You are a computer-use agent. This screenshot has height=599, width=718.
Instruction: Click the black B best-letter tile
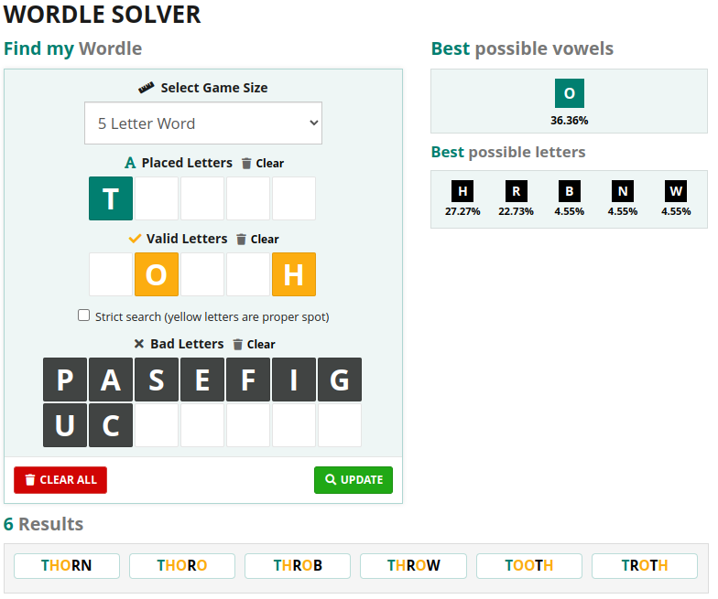coord(570,191)
